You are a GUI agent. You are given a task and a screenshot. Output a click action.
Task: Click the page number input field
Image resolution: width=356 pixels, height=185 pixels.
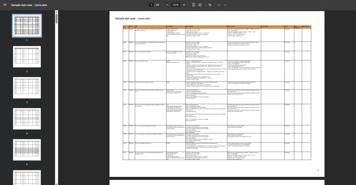151,5
